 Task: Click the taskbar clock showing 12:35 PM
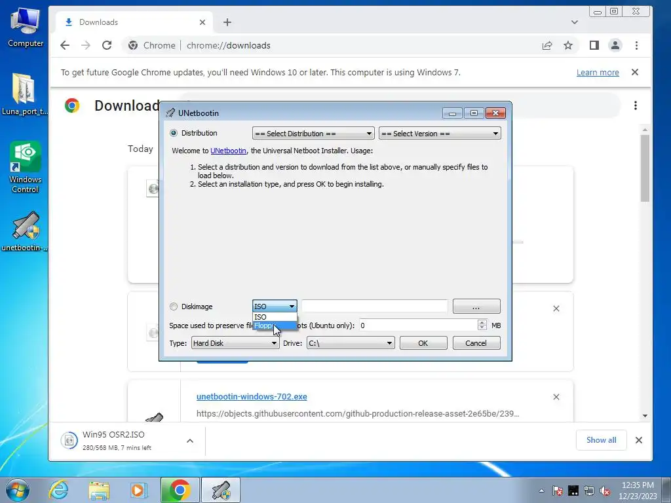[x=638, y=491]
